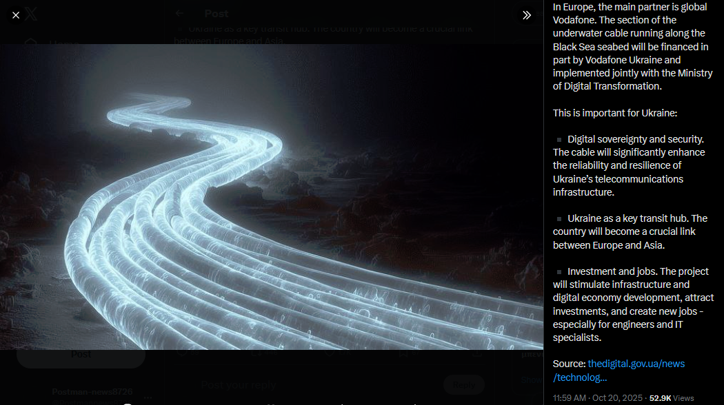Open thedigital.gov.ua source link
The width and height of the screenshot is (724, 405).
(619, 371)
